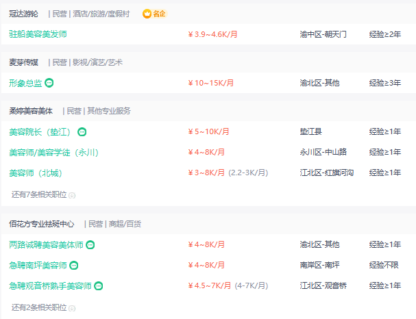This screenshot has height=319, width=416.
Task: View company 冠达游轮
Action: (23, 14)
